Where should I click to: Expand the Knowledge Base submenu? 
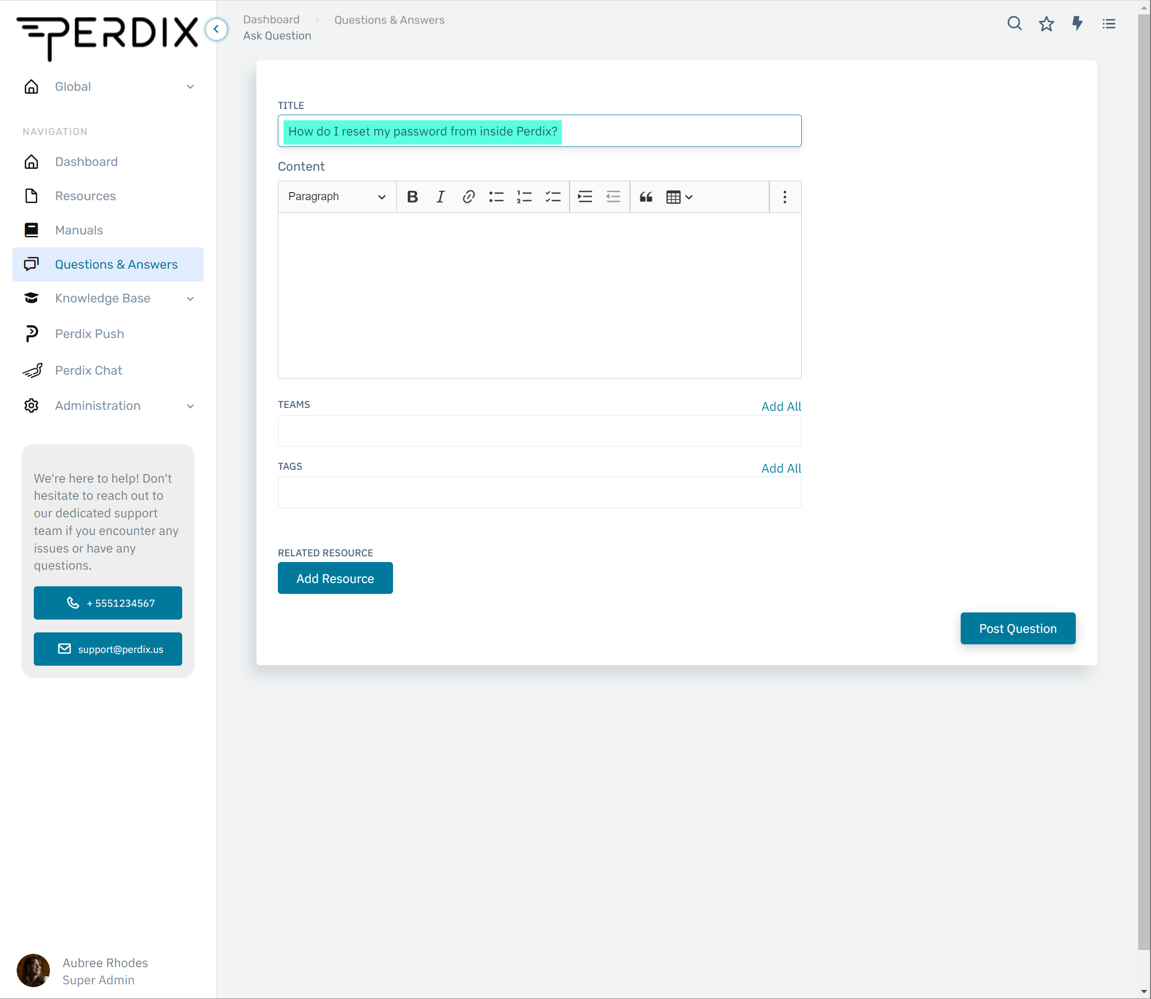(190, 299)
